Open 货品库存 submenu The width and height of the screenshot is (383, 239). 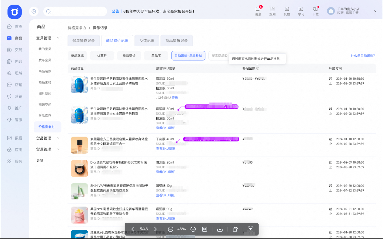pyautogui.click(x=45, y=115)
